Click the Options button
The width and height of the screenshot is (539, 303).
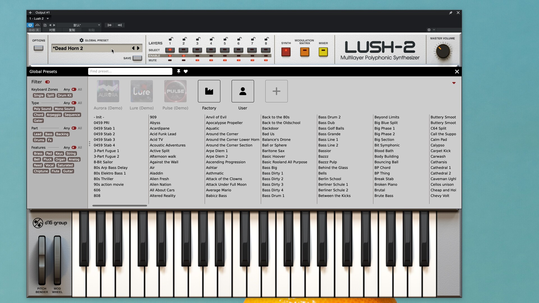tap(38, 48)
